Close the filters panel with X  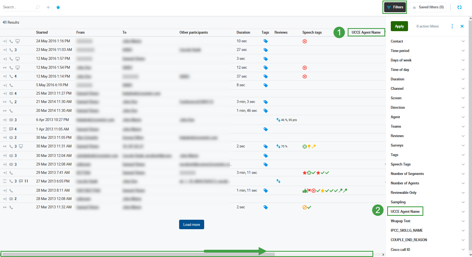pos(462,26)
